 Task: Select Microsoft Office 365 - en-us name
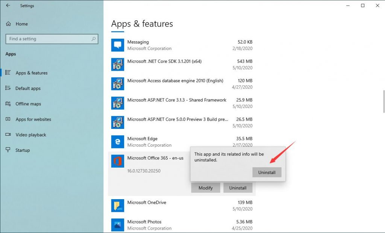click(155, 158)
